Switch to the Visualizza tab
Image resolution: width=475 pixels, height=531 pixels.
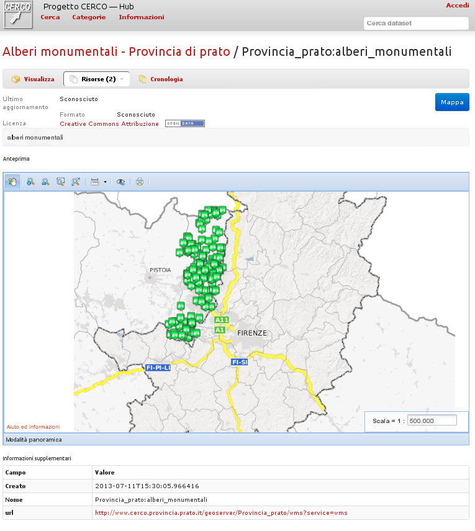pos(34,79)
